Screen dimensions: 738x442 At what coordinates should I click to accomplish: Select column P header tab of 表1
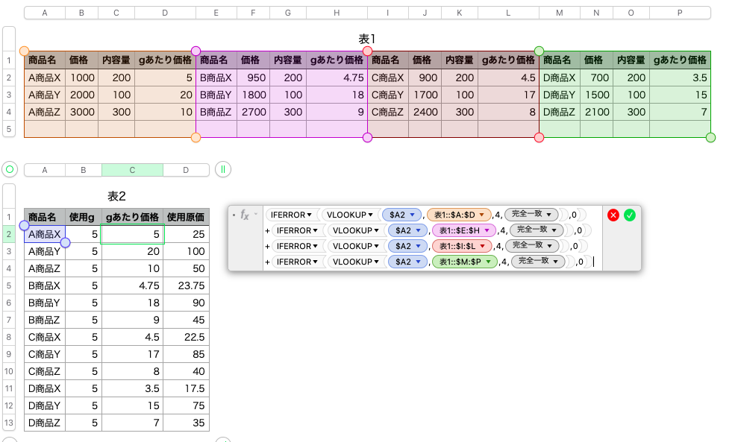(680, 13)
